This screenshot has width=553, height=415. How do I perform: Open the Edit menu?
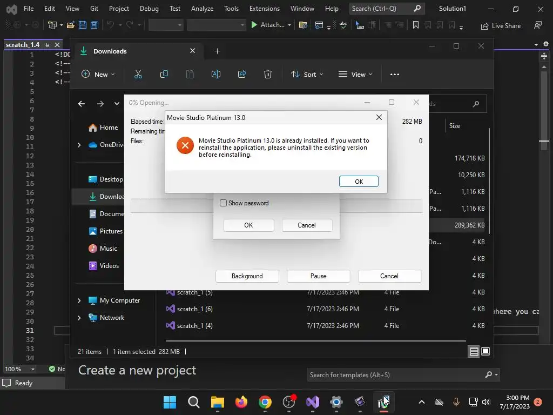click(49, 9)
